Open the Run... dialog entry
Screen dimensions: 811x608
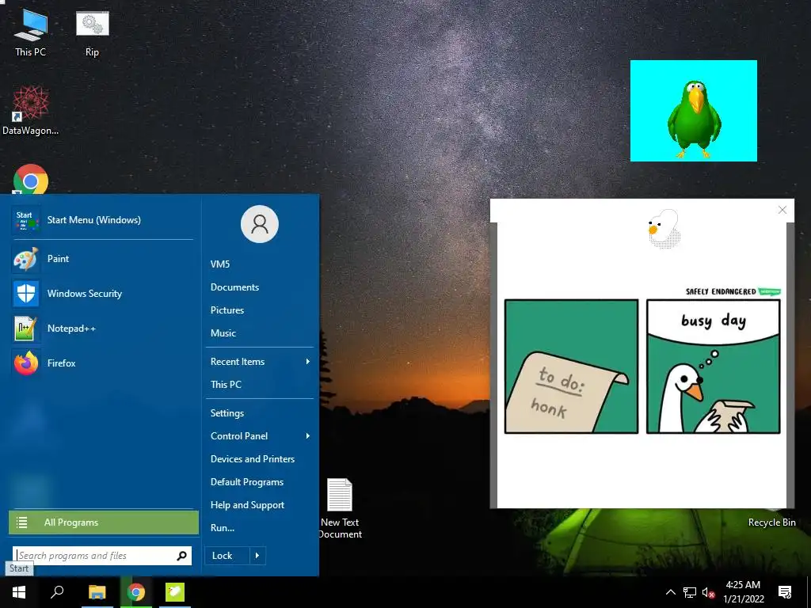coord(223,528)
